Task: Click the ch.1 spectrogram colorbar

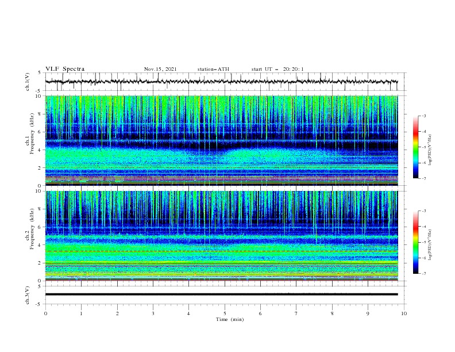Action: point(415,147)
